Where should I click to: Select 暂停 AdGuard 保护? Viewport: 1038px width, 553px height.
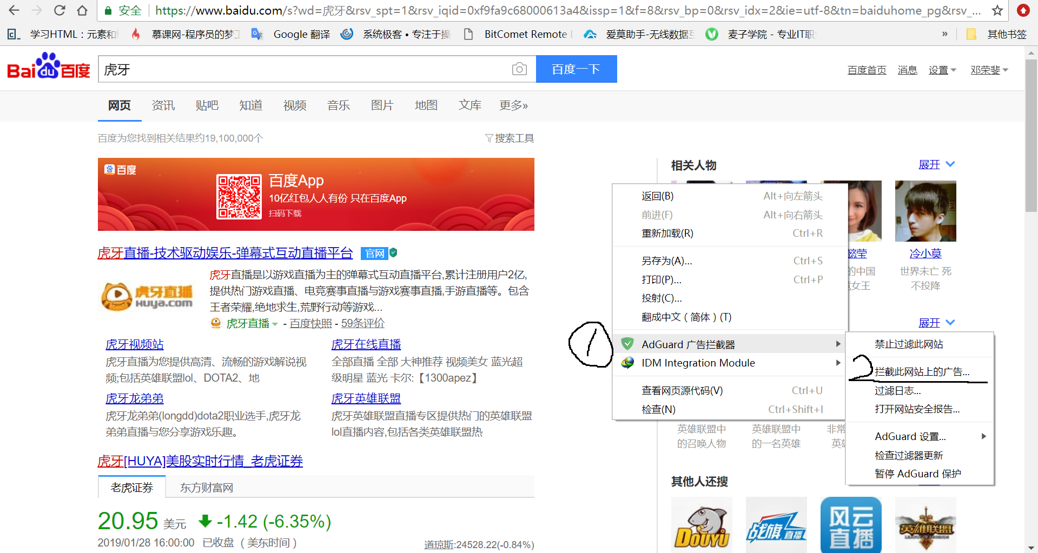[x=920, y=474]
